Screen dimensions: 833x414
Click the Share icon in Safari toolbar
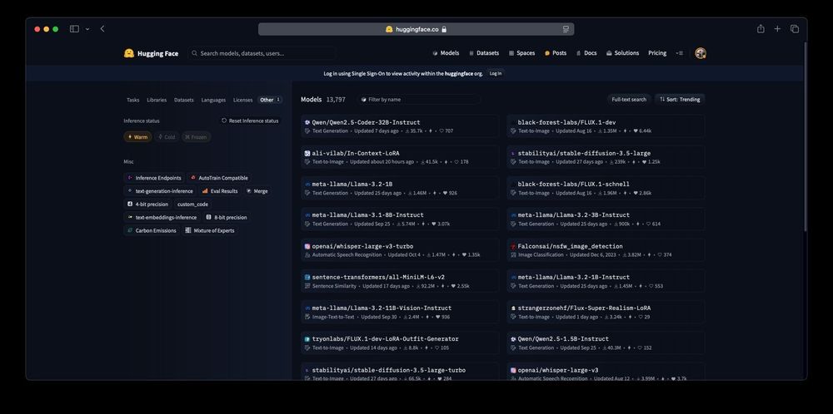[x=761, y=29]
